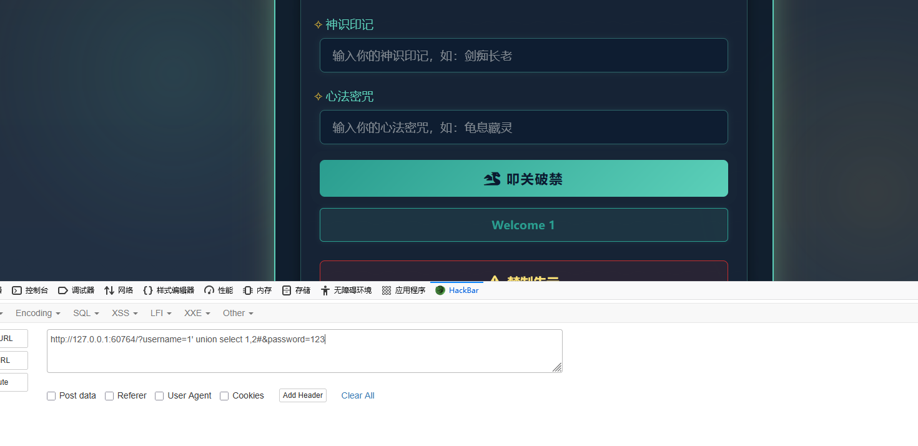Open the 无障碍环境 accessibility panel icon

pyautogui.click(x=325, y=290)
